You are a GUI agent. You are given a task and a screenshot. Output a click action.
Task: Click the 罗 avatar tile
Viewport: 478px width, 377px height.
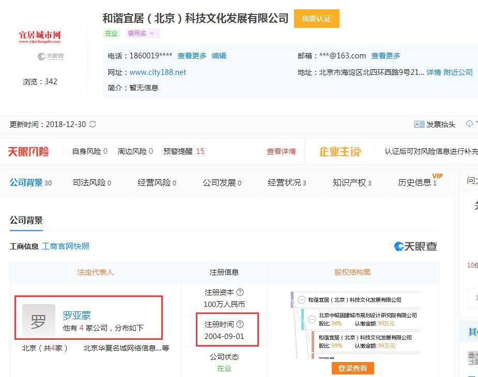coord(39,320)
